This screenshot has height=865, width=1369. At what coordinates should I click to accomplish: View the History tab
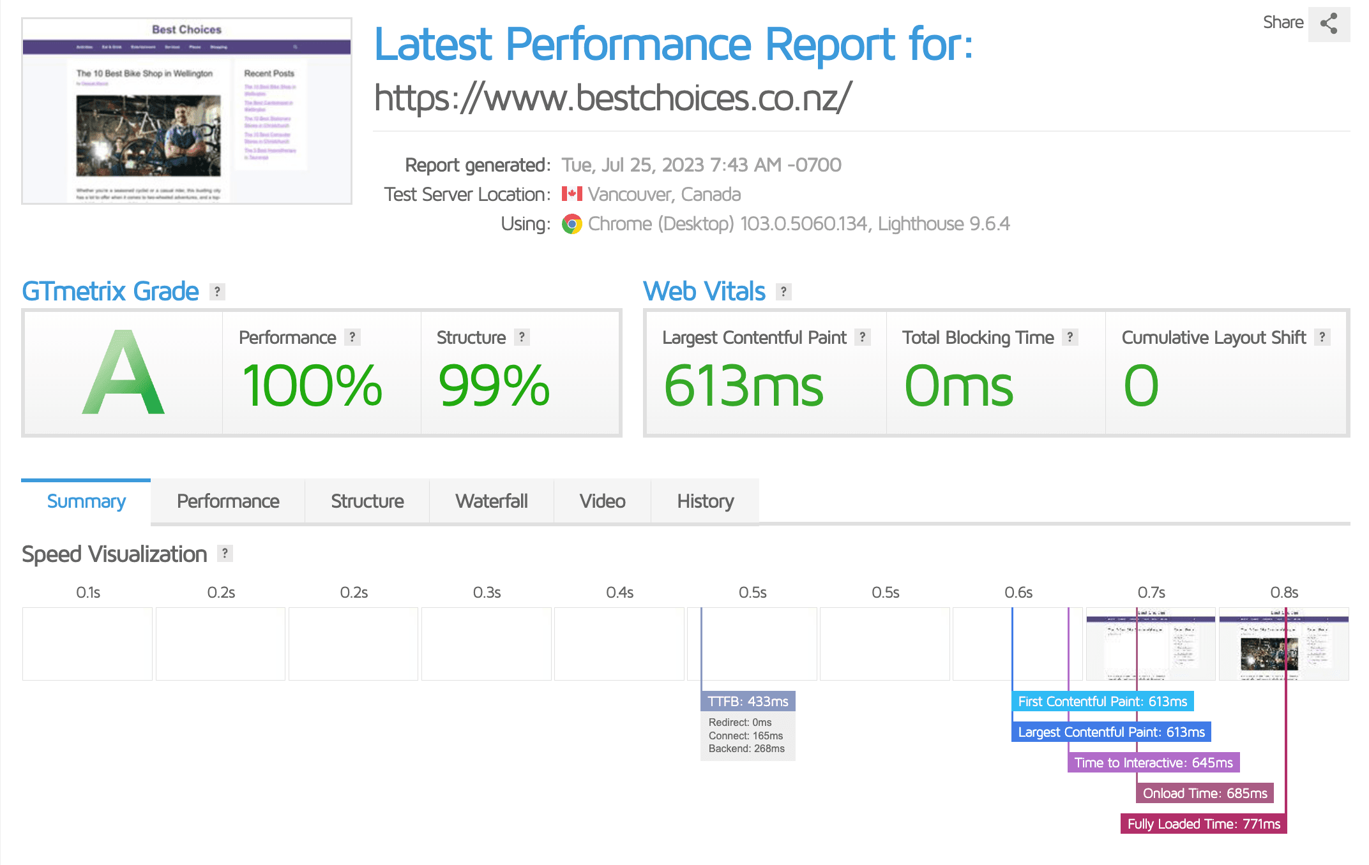705,501
